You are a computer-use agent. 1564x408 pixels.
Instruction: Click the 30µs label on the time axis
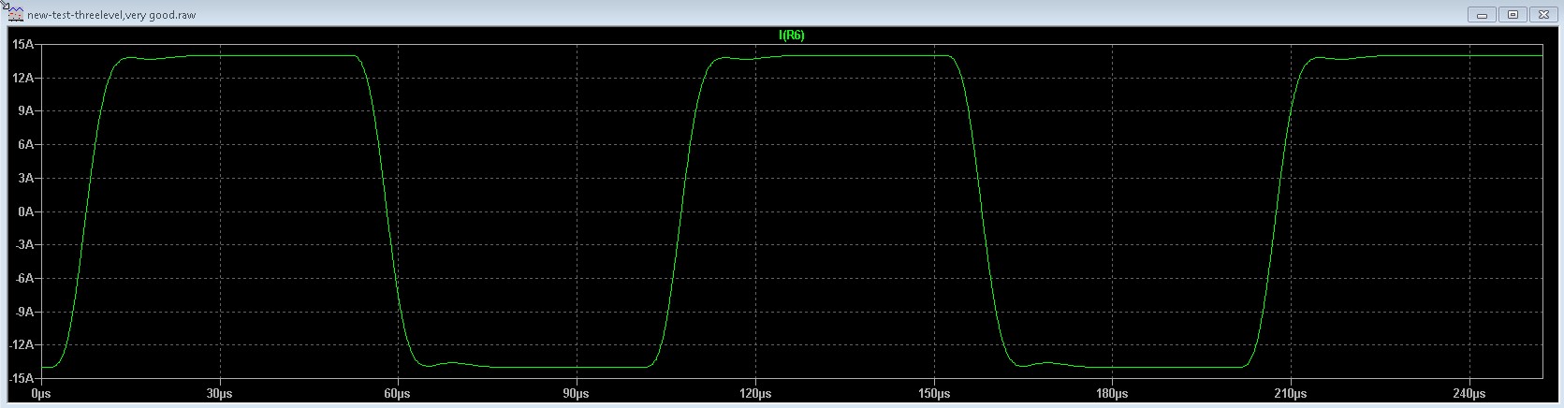click(220, 394)
